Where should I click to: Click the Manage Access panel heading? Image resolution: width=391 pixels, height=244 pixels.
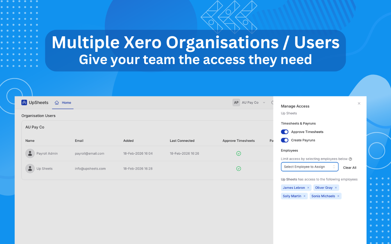[x=295, y=106]
